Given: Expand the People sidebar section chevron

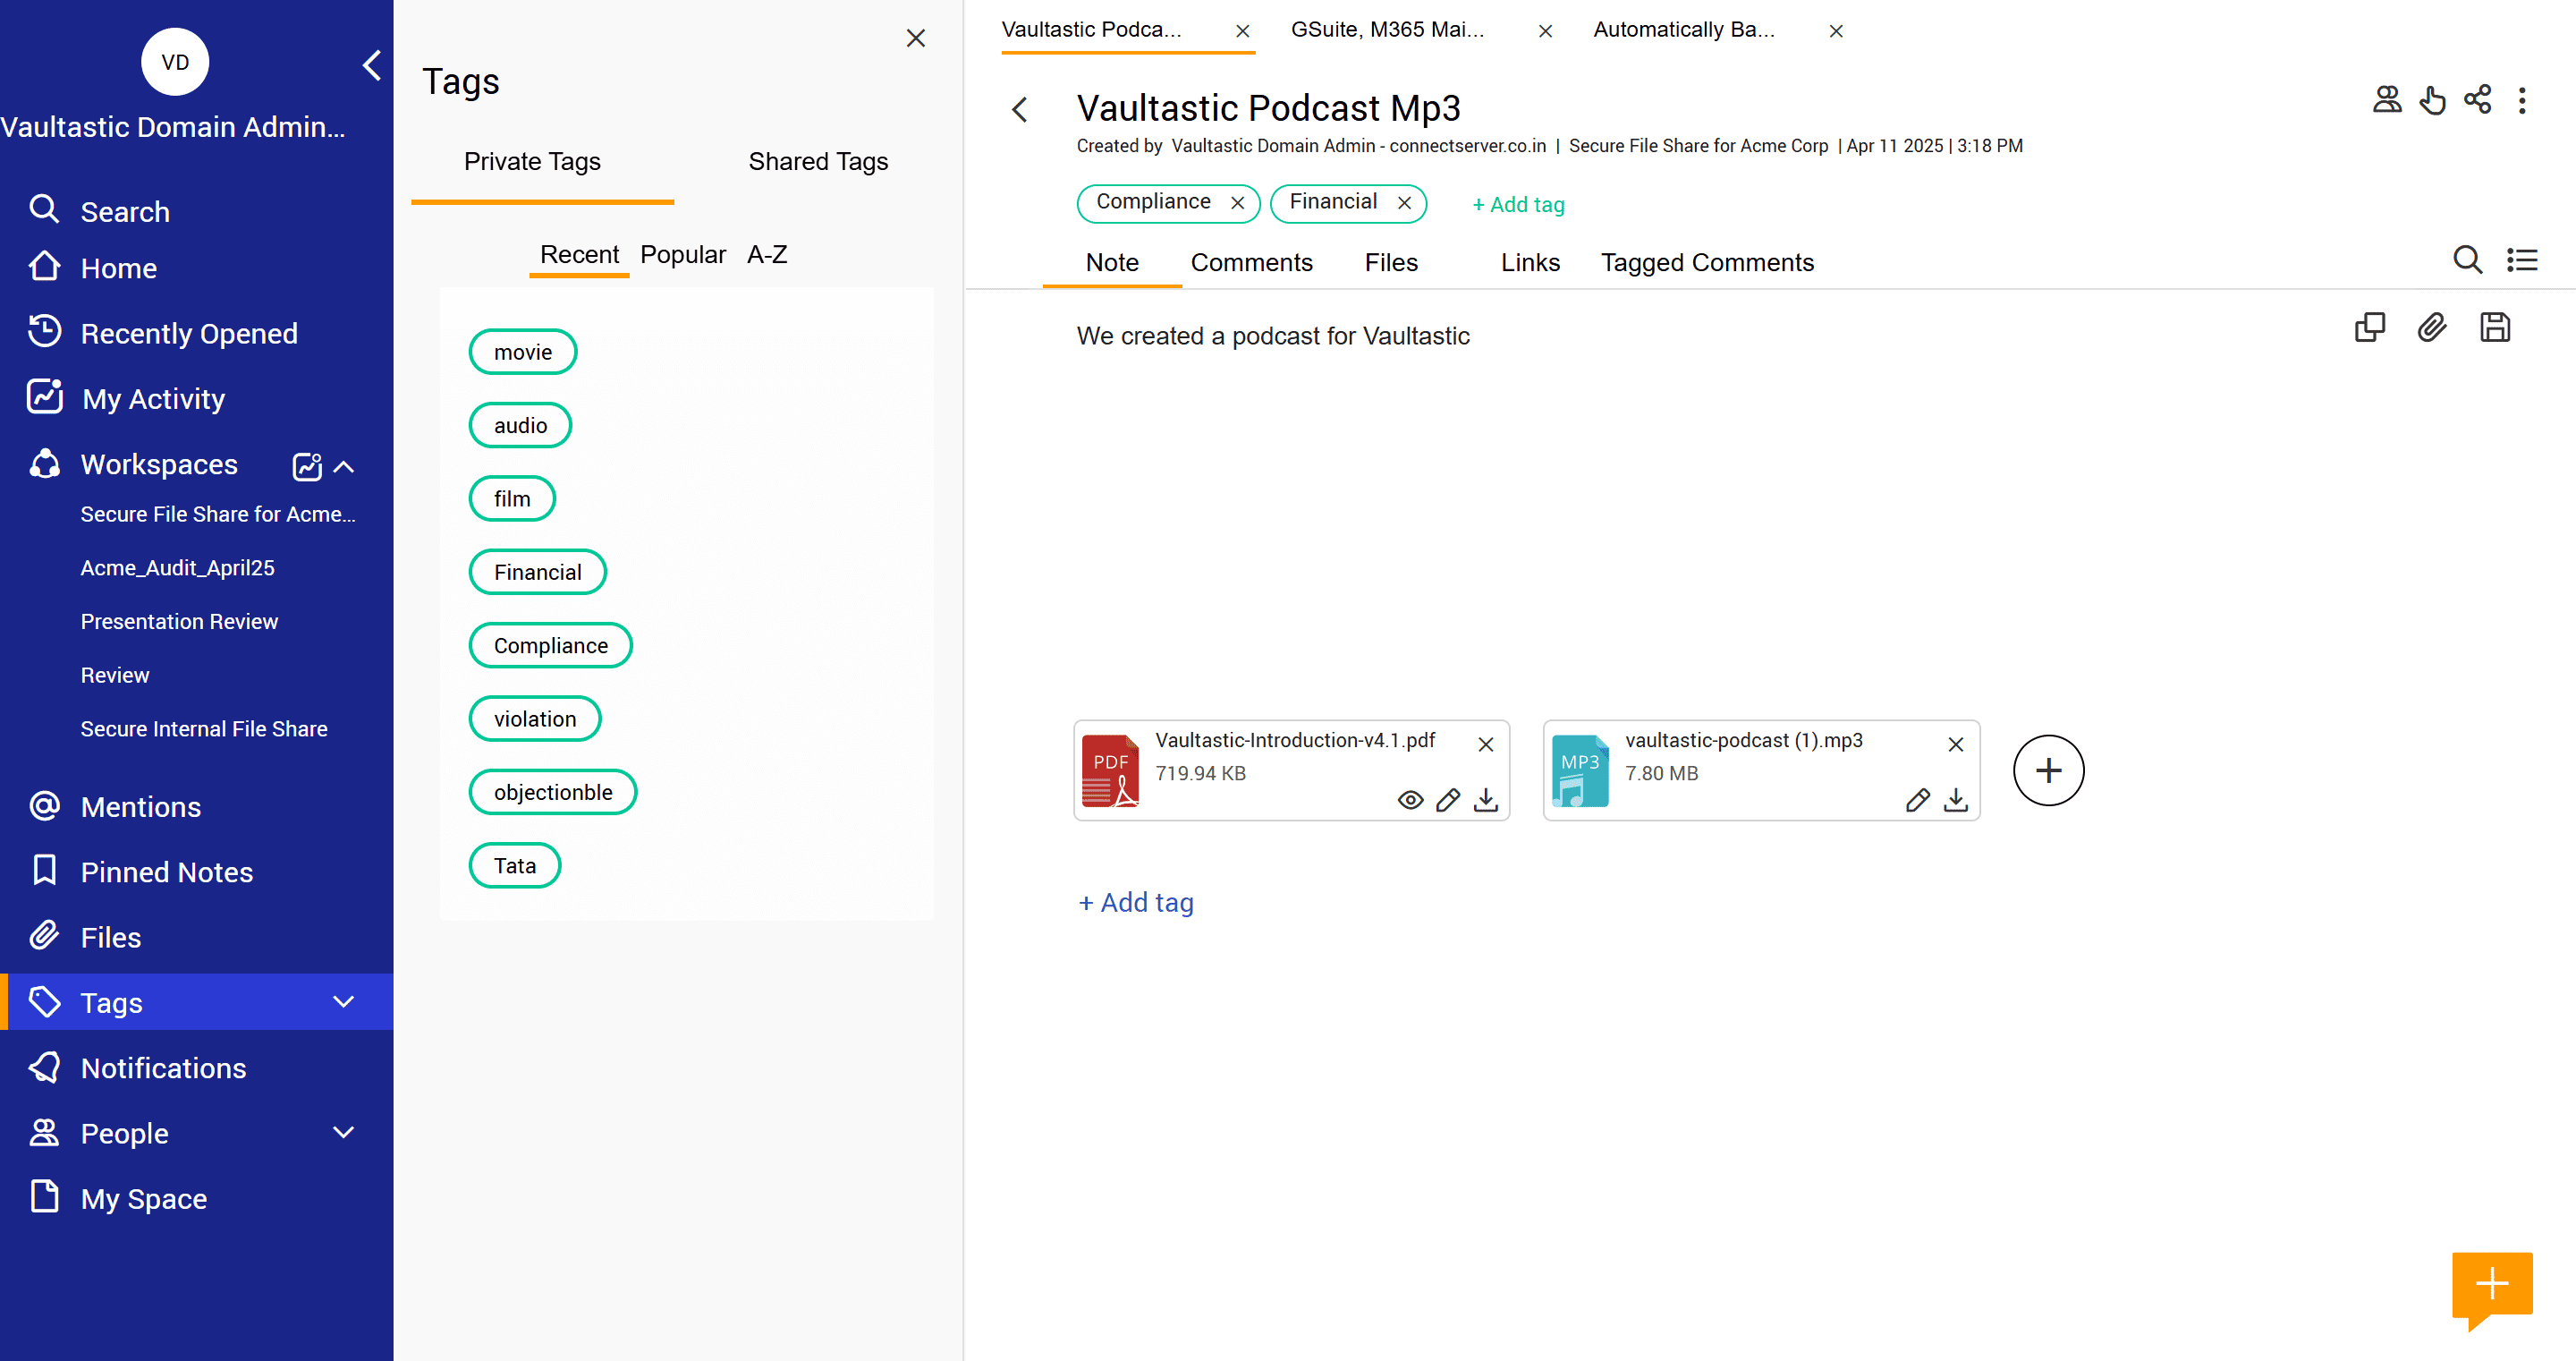Looking at the screenshot, I should [343, 1132].
